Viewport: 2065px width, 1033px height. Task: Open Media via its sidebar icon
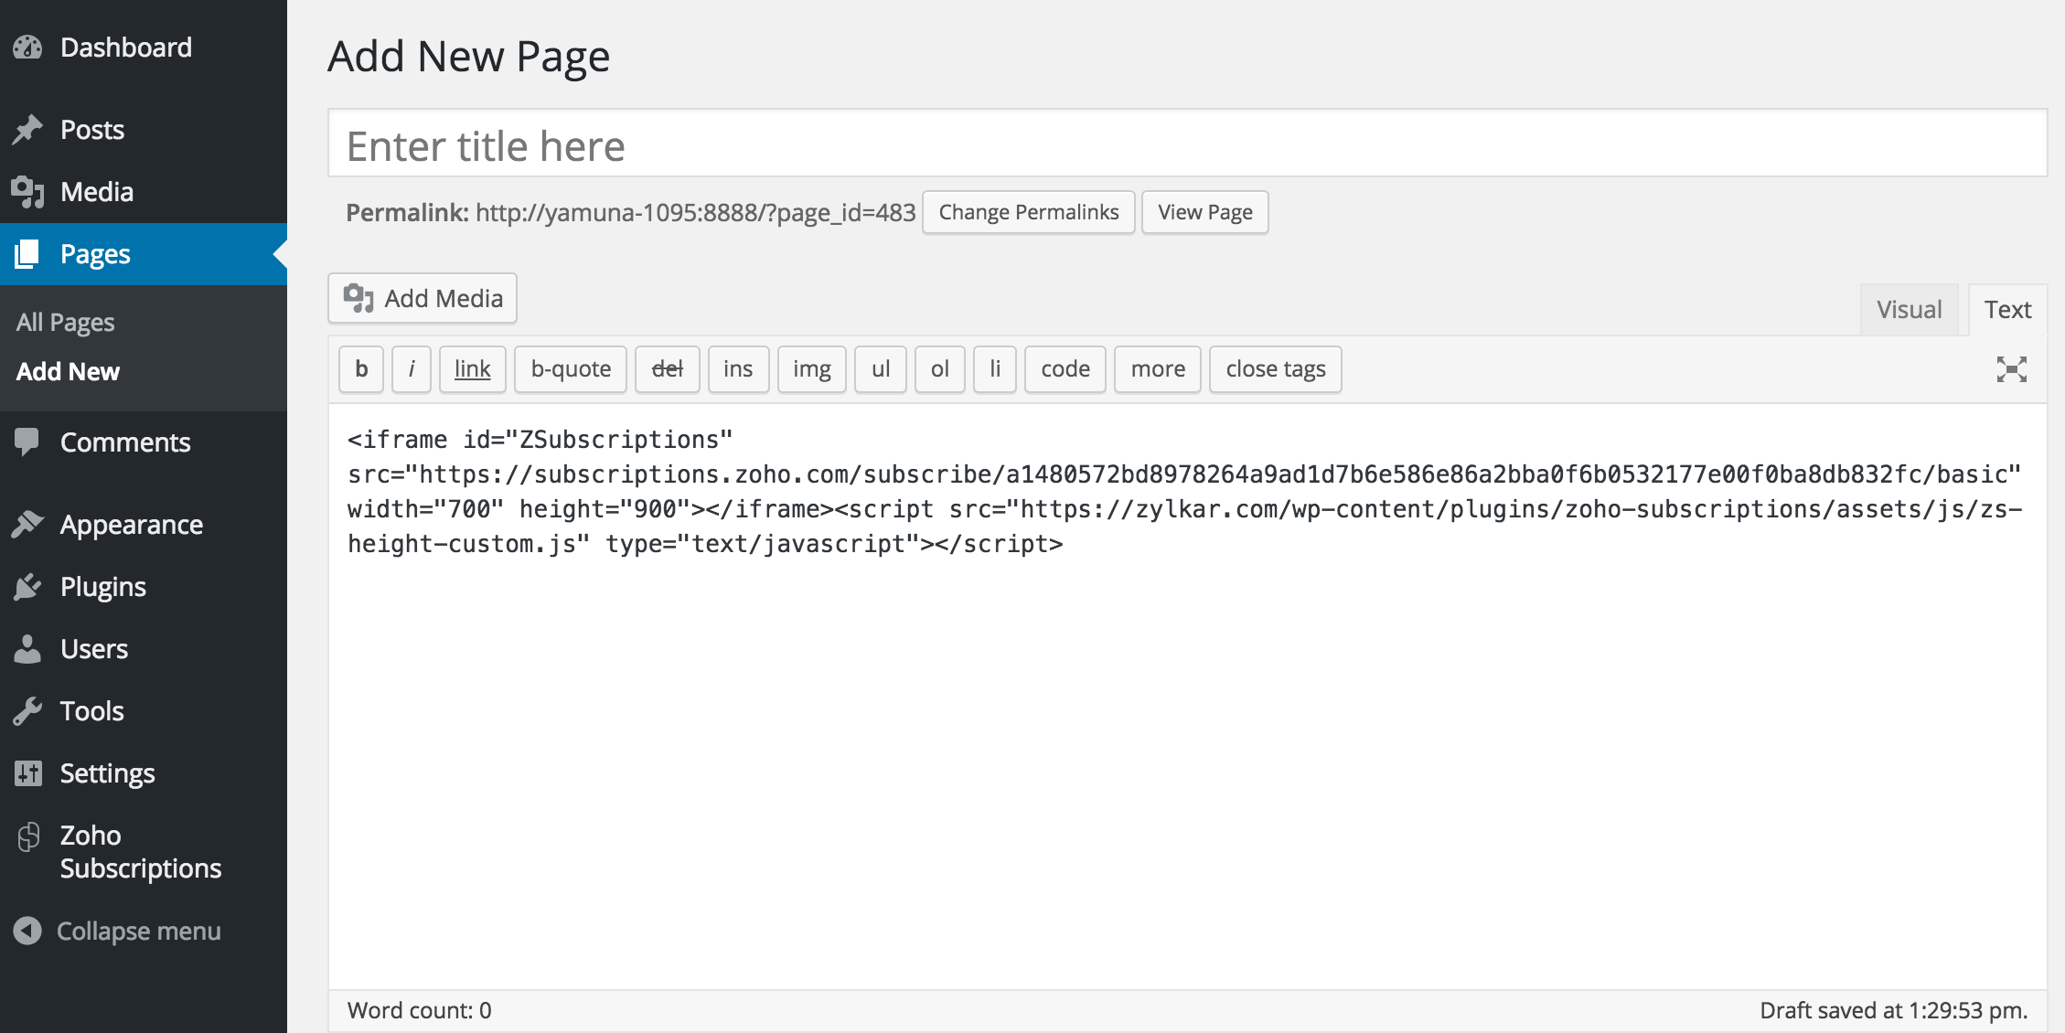point(27,192)
